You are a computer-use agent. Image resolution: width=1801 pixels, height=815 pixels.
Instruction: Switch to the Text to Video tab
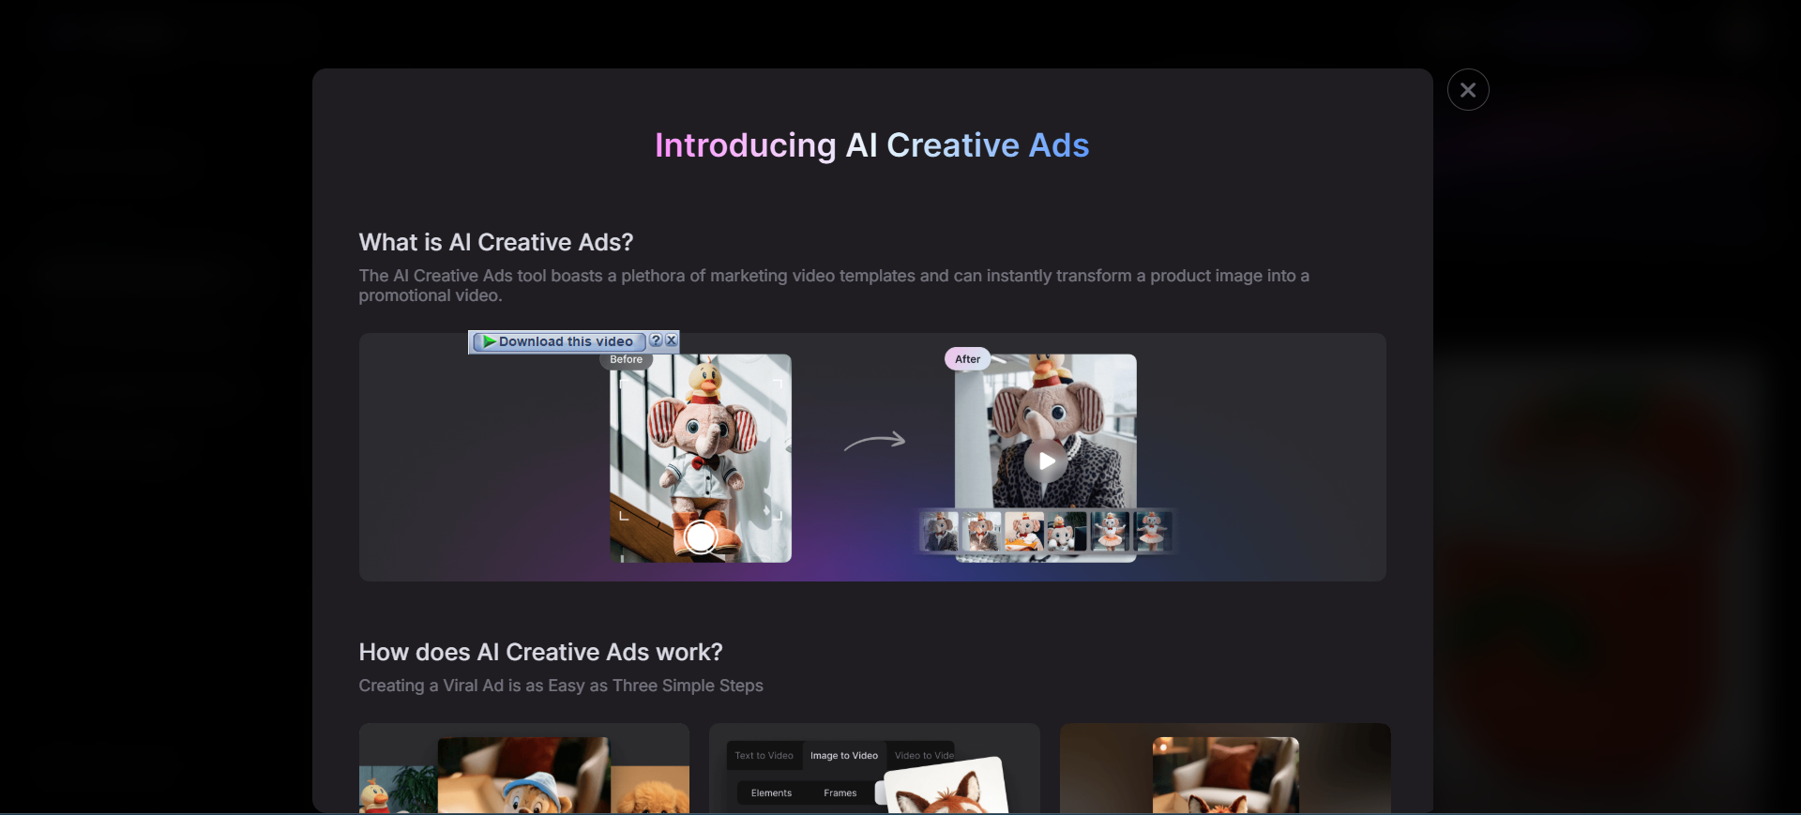[764, 756]
